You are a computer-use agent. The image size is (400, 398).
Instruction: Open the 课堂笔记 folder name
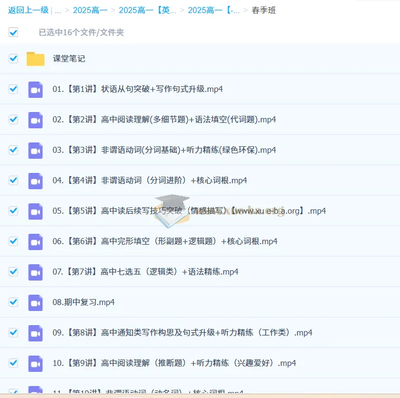[x=69, y=59]
